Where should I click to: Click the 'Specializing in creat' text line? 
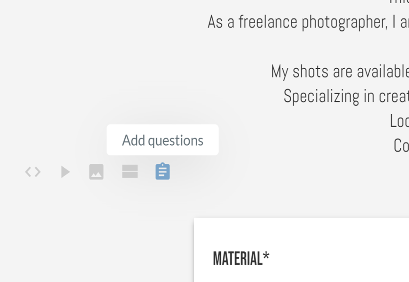346,96
